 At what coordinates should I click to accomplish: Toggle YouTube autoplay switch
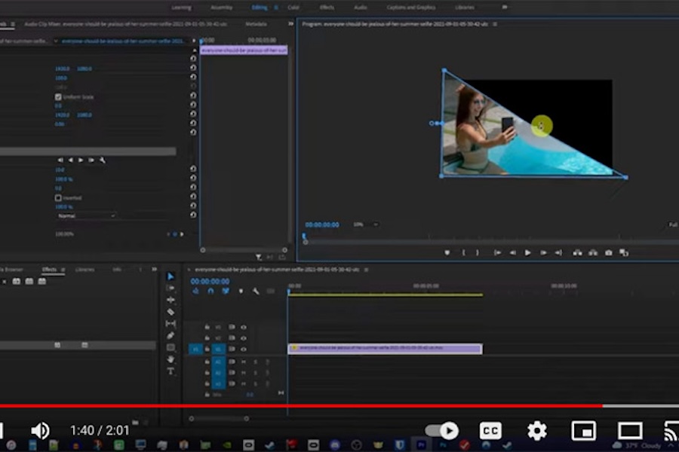(441, 430)
